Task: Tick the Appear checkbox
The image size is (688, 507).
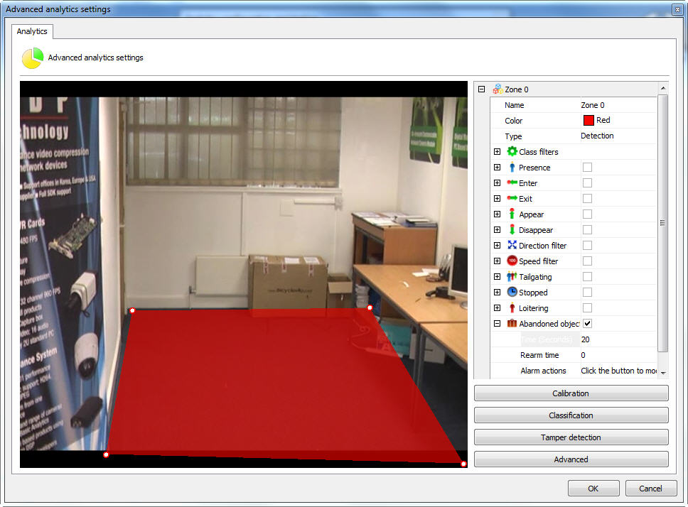Action: pos(587,214)
